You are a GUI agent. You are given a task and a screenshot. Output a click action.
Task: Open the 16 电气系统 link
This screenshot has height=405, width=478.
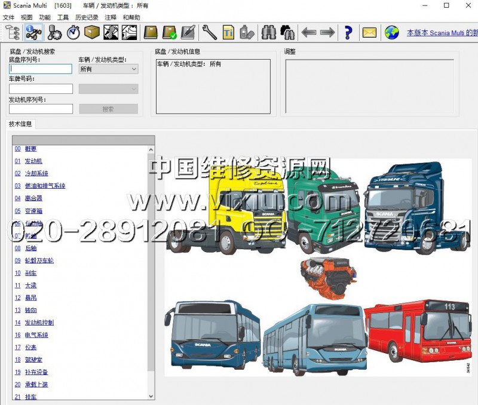[x=36, y=335]
